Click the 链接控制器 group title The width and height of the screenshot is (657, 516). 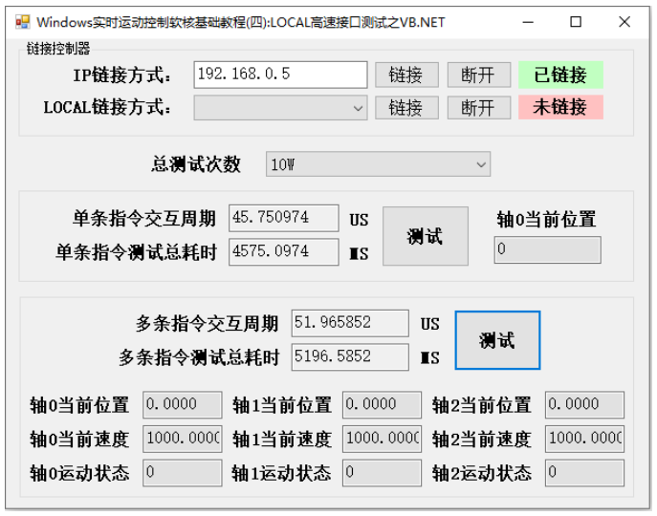pos(58,49)
